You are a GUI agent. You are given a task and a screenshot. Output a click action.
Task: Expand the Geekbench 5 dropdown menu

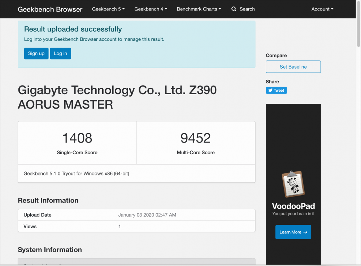coord(108,9)
